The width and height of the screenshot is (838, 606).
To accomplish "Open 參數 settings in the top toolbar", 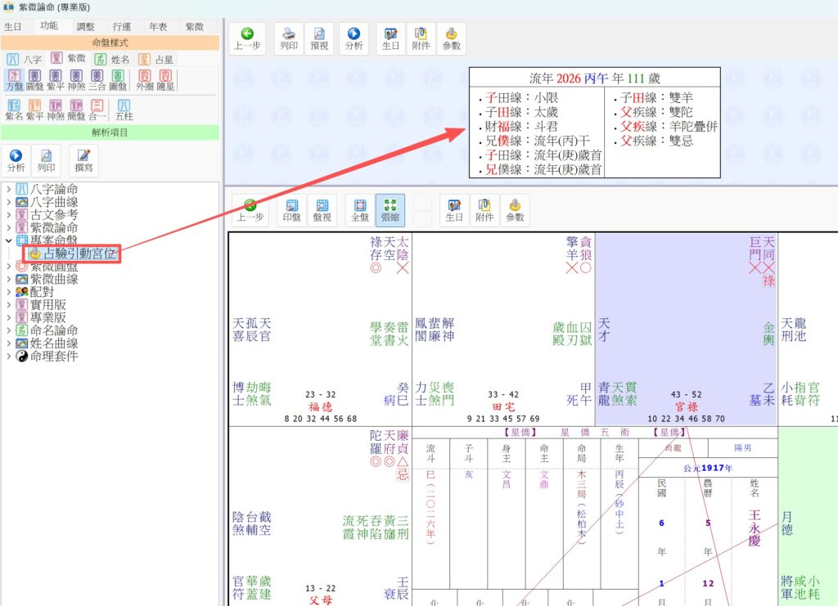I will [x=452, y=38].
